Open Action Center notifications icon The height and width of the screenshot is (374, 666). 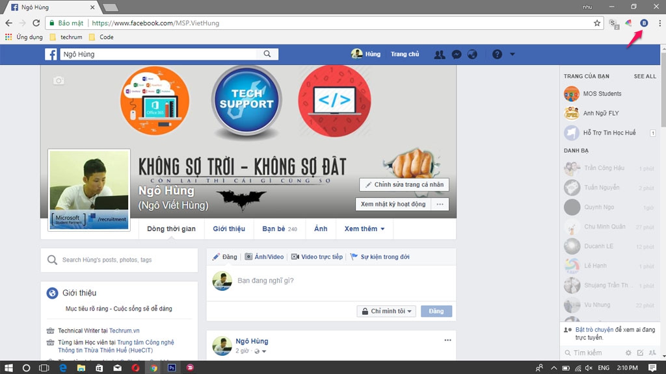pyautogui.click(x=652, y=368)
